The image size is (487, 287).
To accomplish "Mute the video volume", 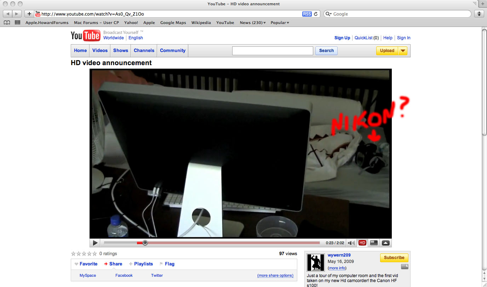I will [x=351, y=243].
